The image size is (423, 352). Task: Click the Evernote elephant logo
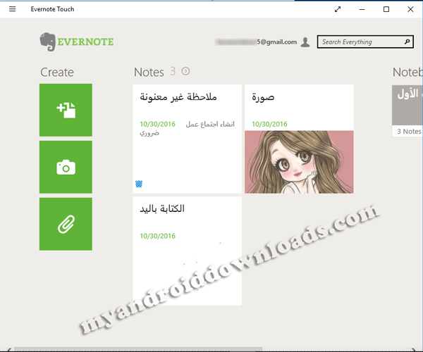click(x=48, y=42)
